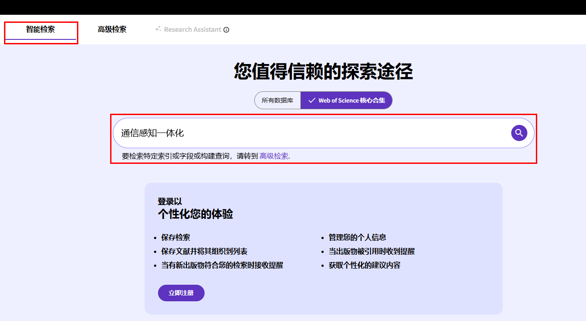Click the 管理您的个人信息 item

357,237
